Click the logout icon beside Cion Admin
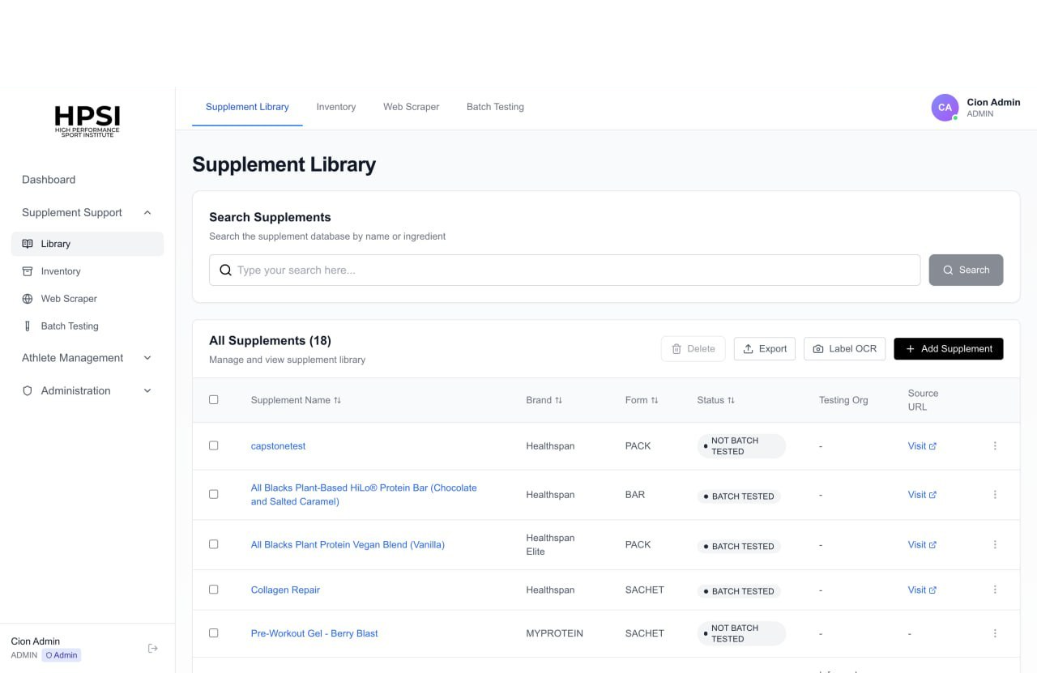 point(153,648)
